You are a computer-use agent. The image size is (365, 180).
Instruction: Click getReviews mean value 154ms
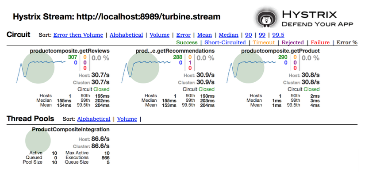pyautogui.click(x=64, y=105)
